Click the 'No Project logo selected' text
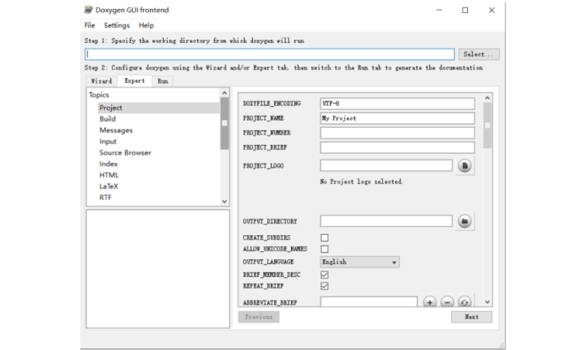Screen dimensions: 584x350 pos(361,181)
